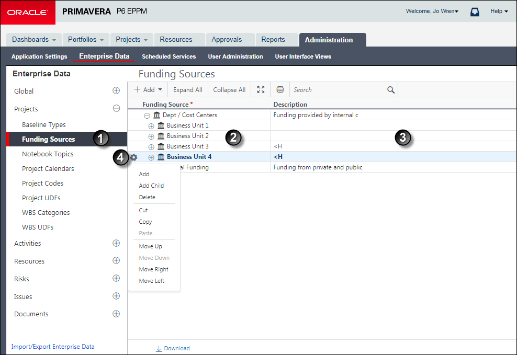The width and height of the screenshot is (517, 355).
Task: Click the bank icon beside Business Unit 4
Action: (161, 157)
